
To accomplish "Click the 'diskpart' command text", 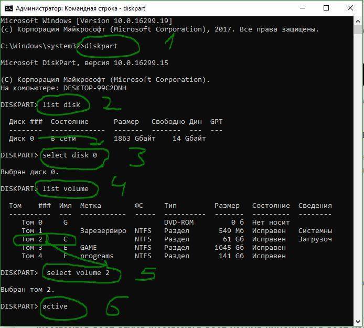I will tap(101, 46).
